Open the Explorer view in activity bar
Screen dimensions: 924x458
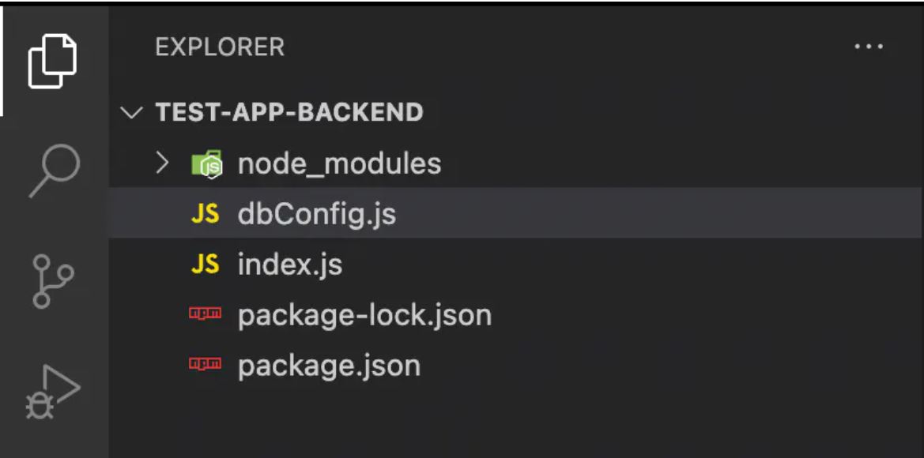(53, 62)
